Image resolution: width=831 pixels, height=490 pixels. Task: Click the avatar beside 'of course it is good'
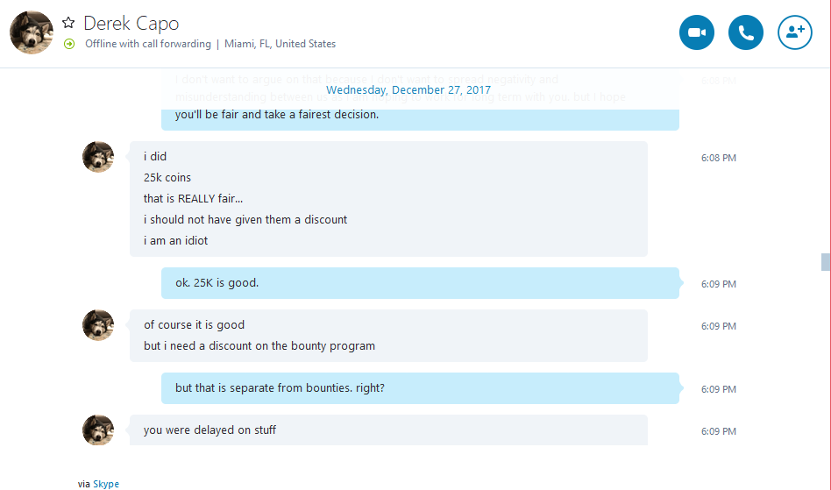(x=98, y=325)
